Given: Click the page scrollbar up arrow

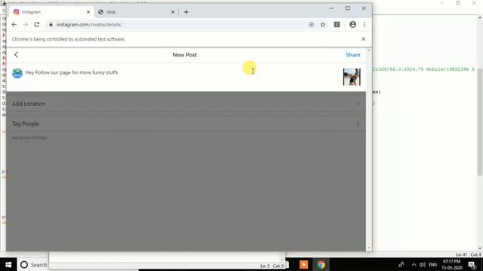Looking at the screenshot, I should (x=369, y=50).
